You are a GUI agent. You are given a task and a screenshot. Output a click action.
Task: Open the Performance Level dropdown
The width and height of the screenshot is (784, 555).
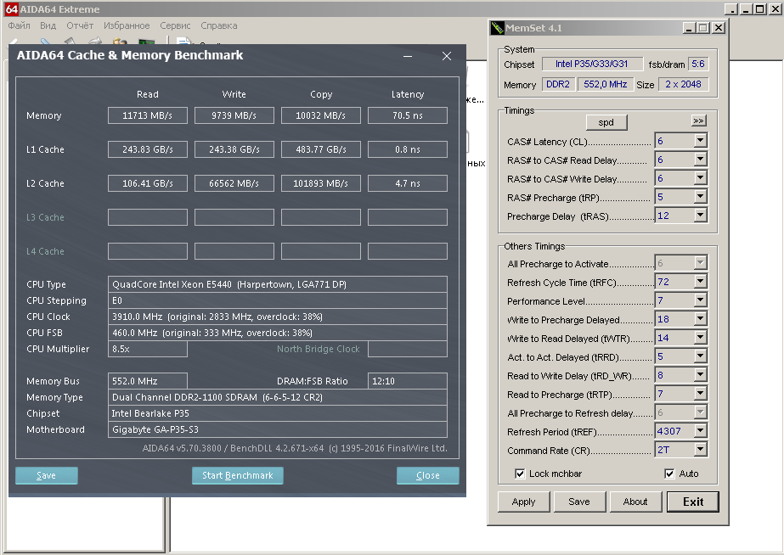click(700, 300)
